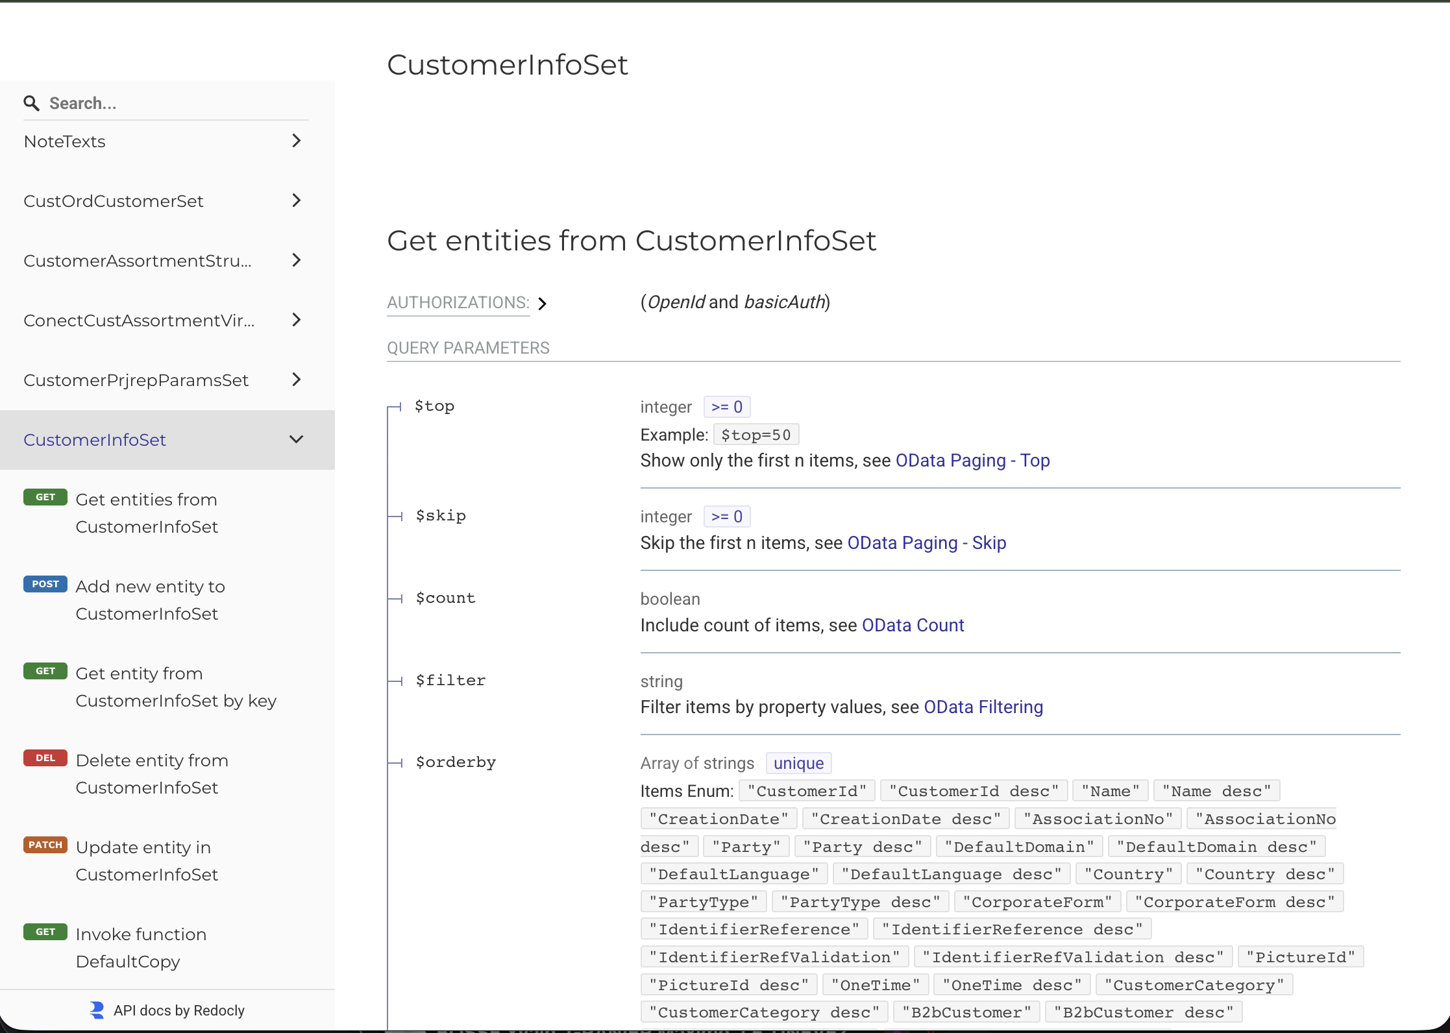1450x1033 pixels.
Task: Click the "CreationDate" enum value
Action: [719, 819]
